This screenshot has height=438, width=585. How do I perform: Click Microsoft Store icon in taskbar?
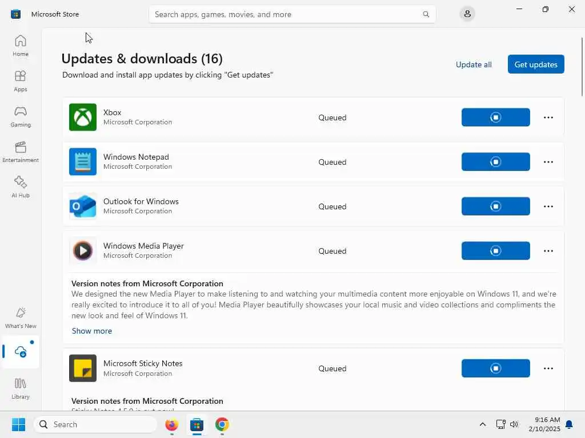[197, 424]
